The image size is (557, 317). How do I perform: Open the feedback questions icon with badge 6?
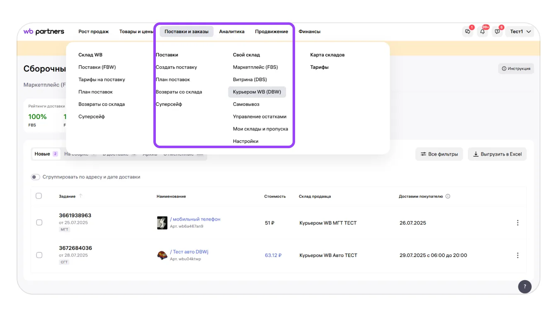[497, 31]
